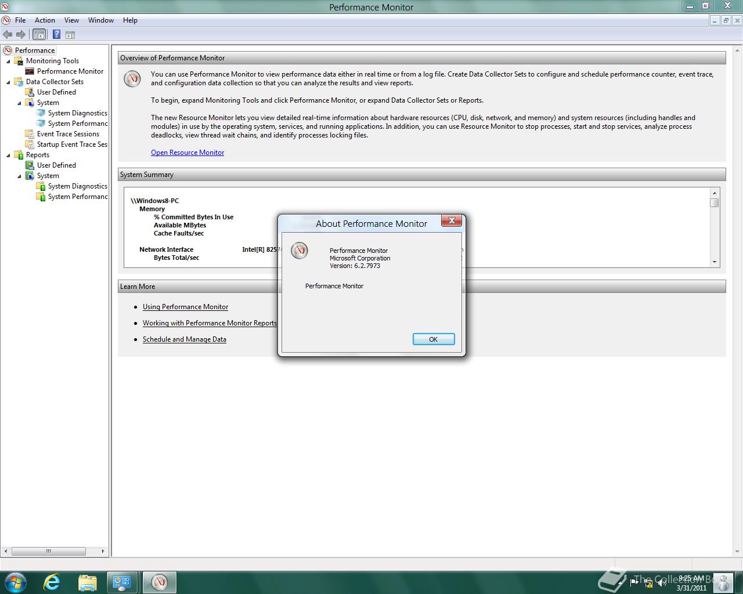
Task: Toggle the Show/Hide Action Pane toolbar icon
Action: coord(70,35)
